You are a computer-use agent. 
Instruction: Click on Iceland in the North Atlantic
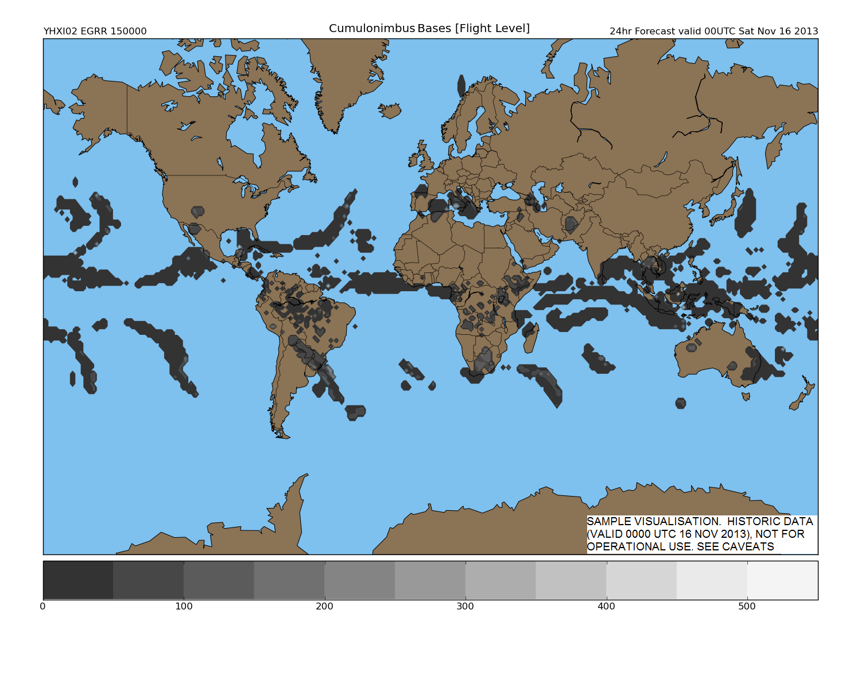(x=390, y=110)
